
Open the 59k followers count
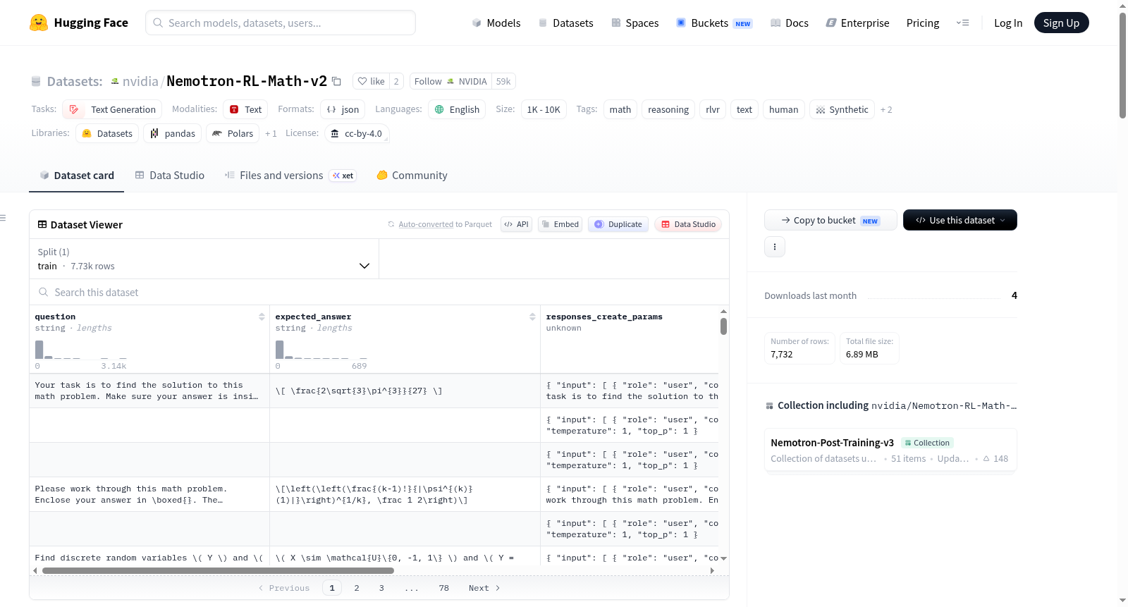pyautogui.click(x=503, y=81)
